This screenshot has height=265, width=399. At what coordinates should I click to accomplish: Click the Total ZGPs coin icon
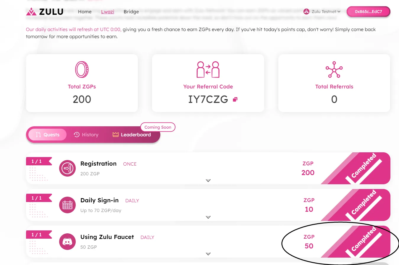click(82, 70)
